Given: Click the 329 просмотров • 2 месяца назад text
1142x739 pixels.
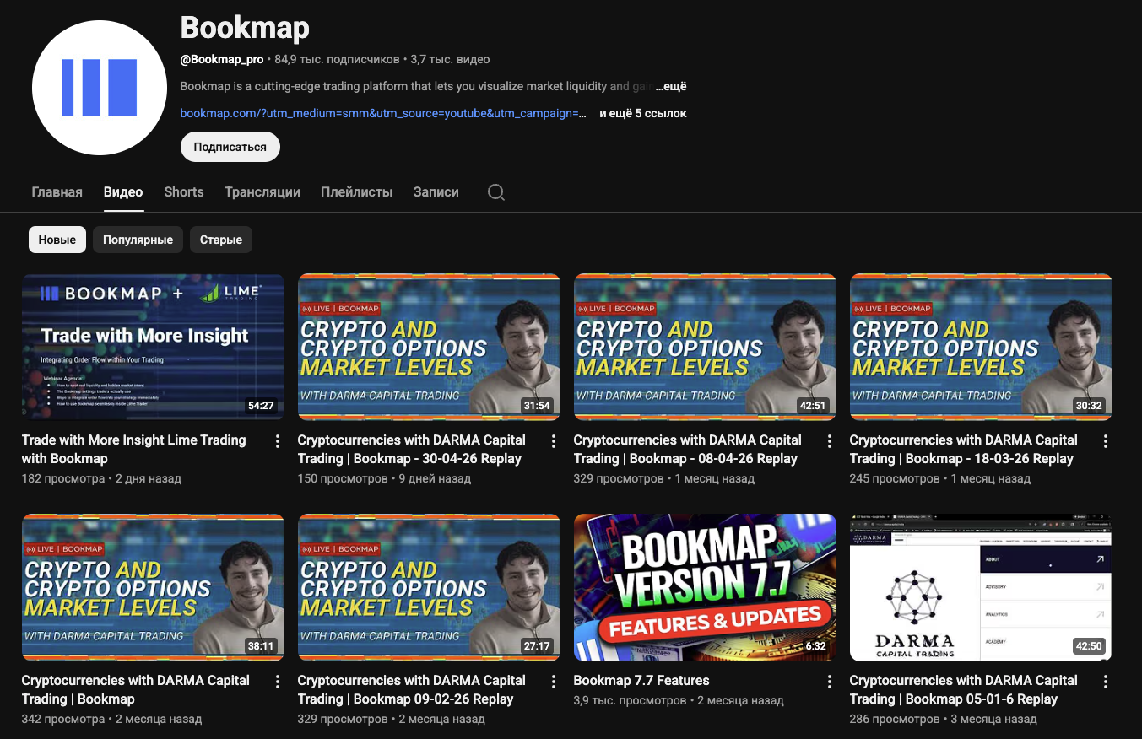Looking at the screenshot, I should (x=392, y=719).
